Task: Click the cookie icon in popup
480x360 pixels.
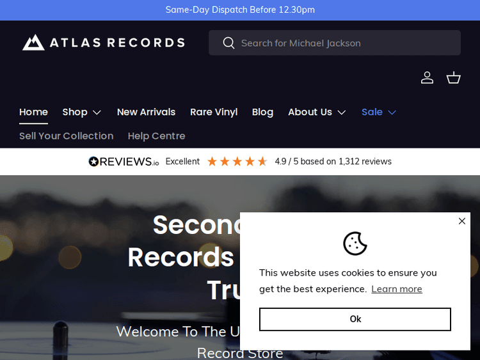Action: tap(355, 244)
